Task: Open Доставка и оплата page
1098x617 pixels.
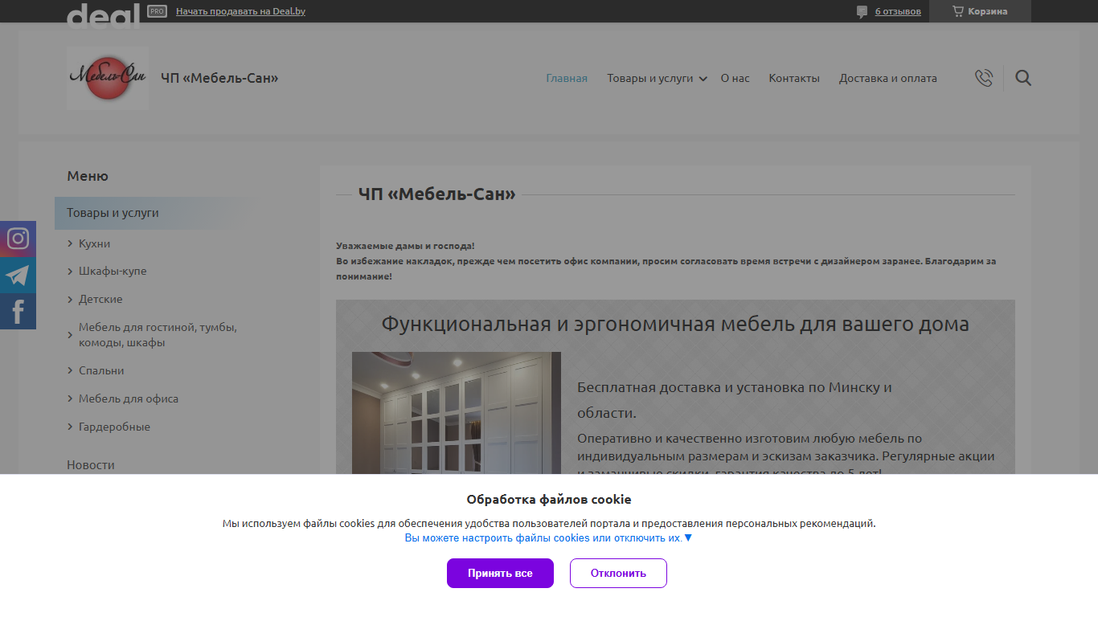Action: pyautogui.click(x=888, y=78)
